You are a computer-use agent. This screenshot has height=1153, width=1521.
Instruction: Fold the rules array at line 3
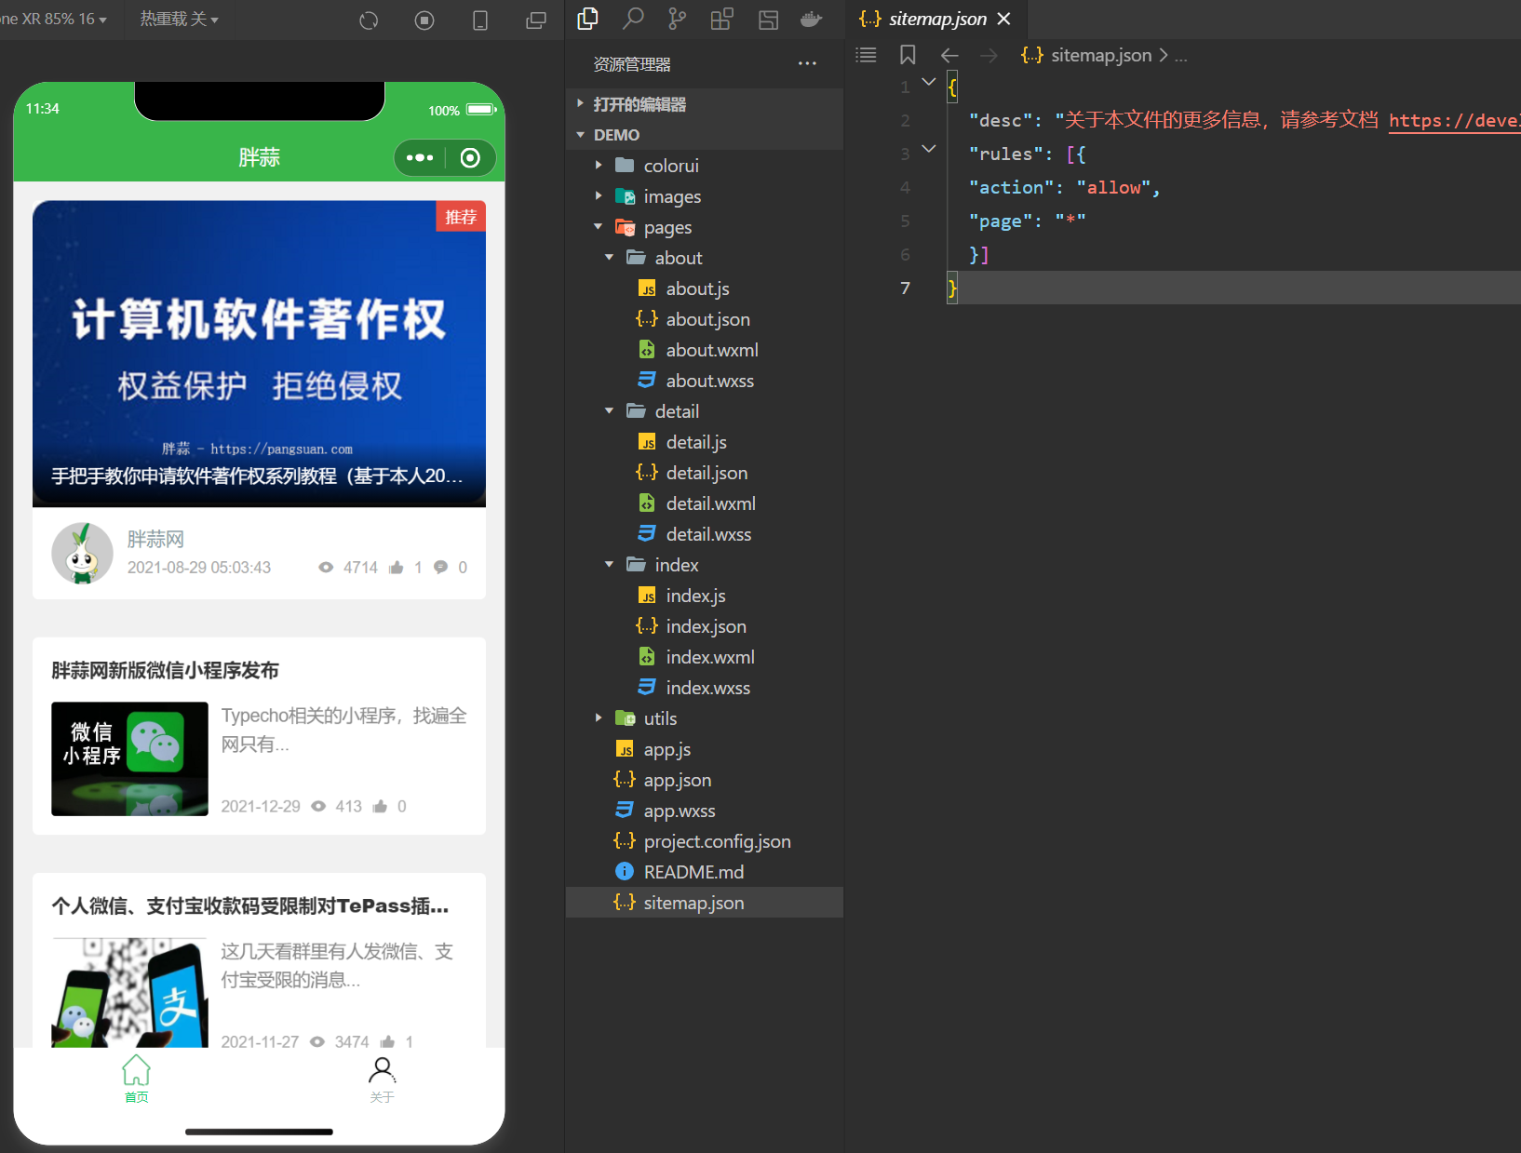(x=928, y=149)
